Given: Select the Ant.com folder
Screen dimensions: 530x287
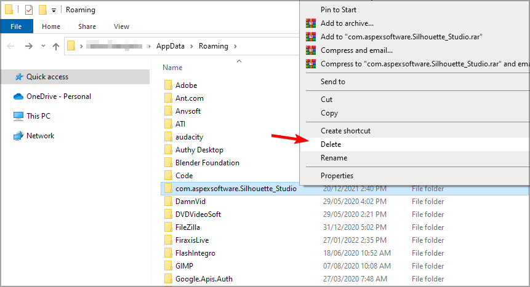Looking at the screenshot, I should [190, 98].
